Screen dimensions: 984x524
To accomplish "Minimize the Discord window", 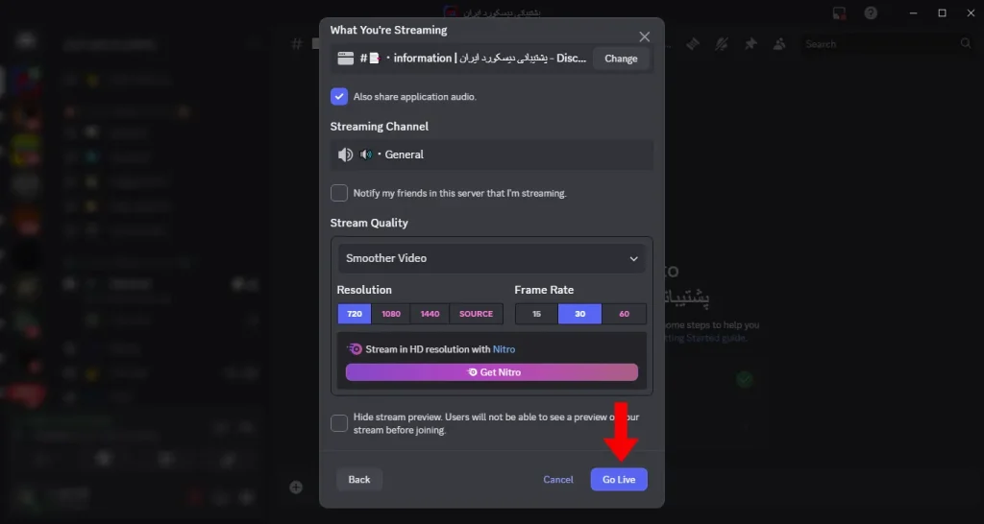I will [x=914, y=13].
